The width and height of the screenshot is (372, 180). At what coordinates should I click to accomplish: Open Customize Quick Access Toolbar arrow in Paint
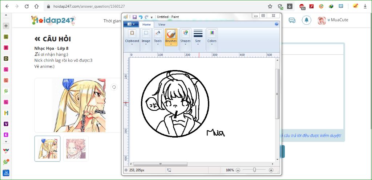coord(151,17)
